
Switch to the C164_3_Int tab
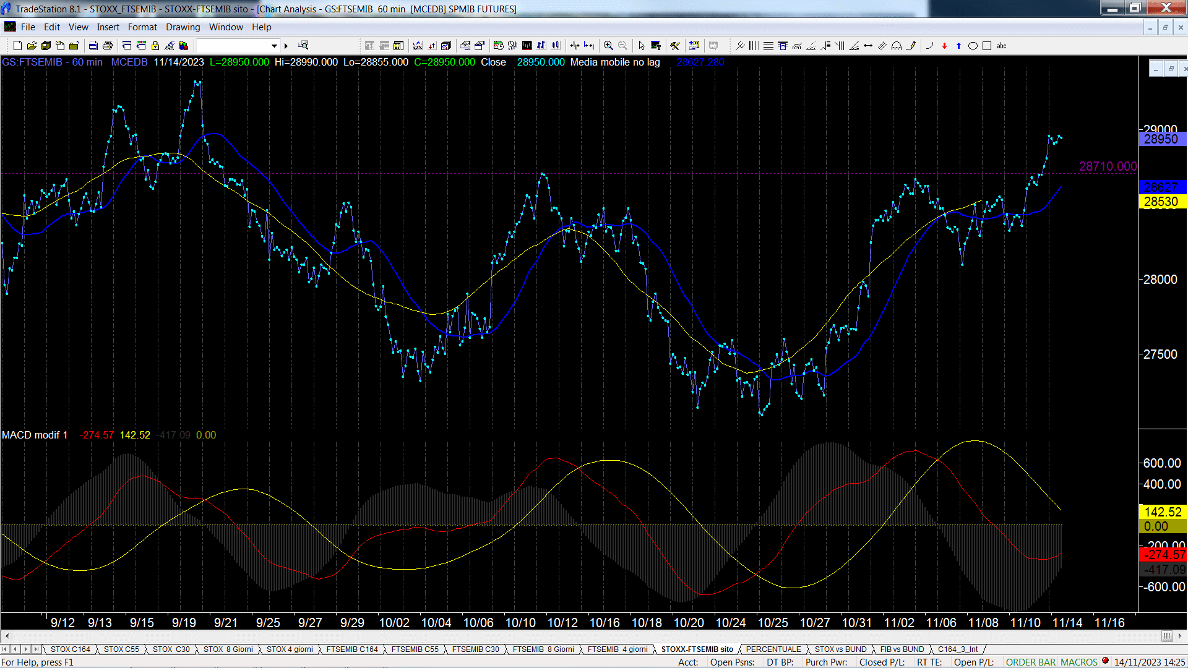tap(958, 649)
